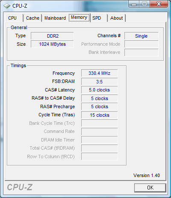Click the Cycle Time (Tras) label
Viewport: 171px width, 198px height.
pos(56,115)
